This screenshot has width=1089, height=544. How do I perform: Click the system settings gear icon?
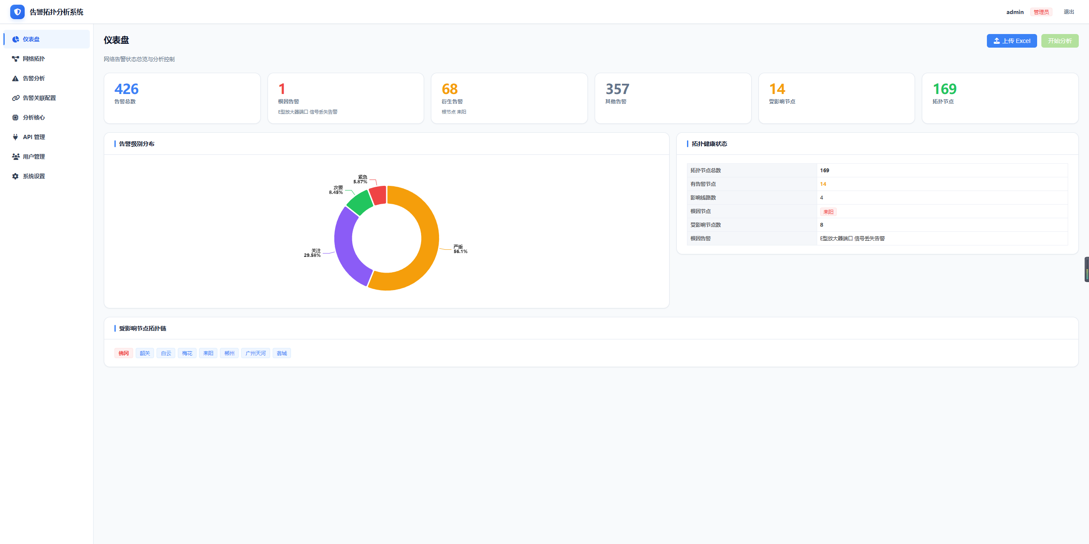pyautogui.click(x=15, y=176)
